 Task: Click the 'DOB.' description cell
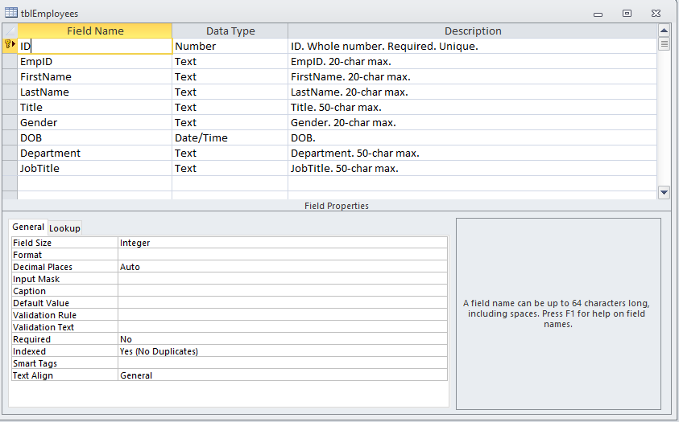pyautogui.click(x=473, y=137)
